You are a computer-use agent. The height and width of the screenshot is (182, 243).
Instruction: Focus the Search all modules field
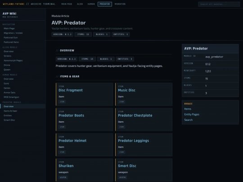click(x=219, y=4)
